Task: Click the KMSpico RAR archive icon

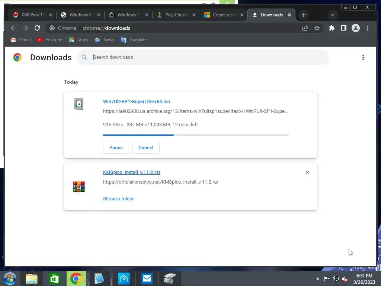Action: click(x=79, y=187)
